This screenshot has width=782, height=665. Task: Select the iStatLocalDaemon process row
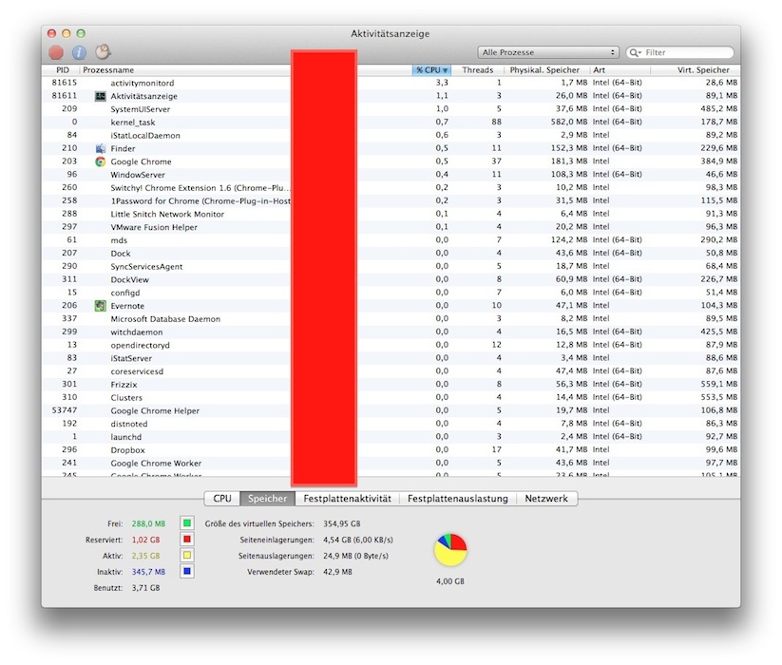click(391, 135)
